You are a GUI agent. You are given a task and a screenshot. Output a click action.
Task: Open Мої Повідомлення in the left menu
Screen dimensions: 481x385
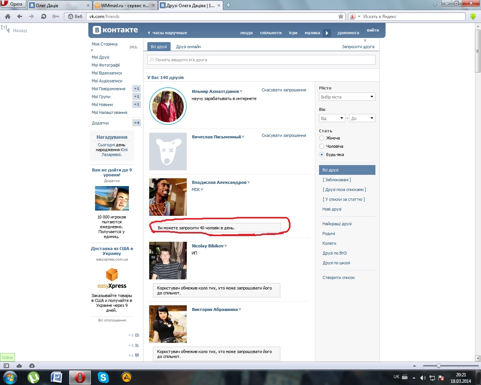click(x=109, y=89)
